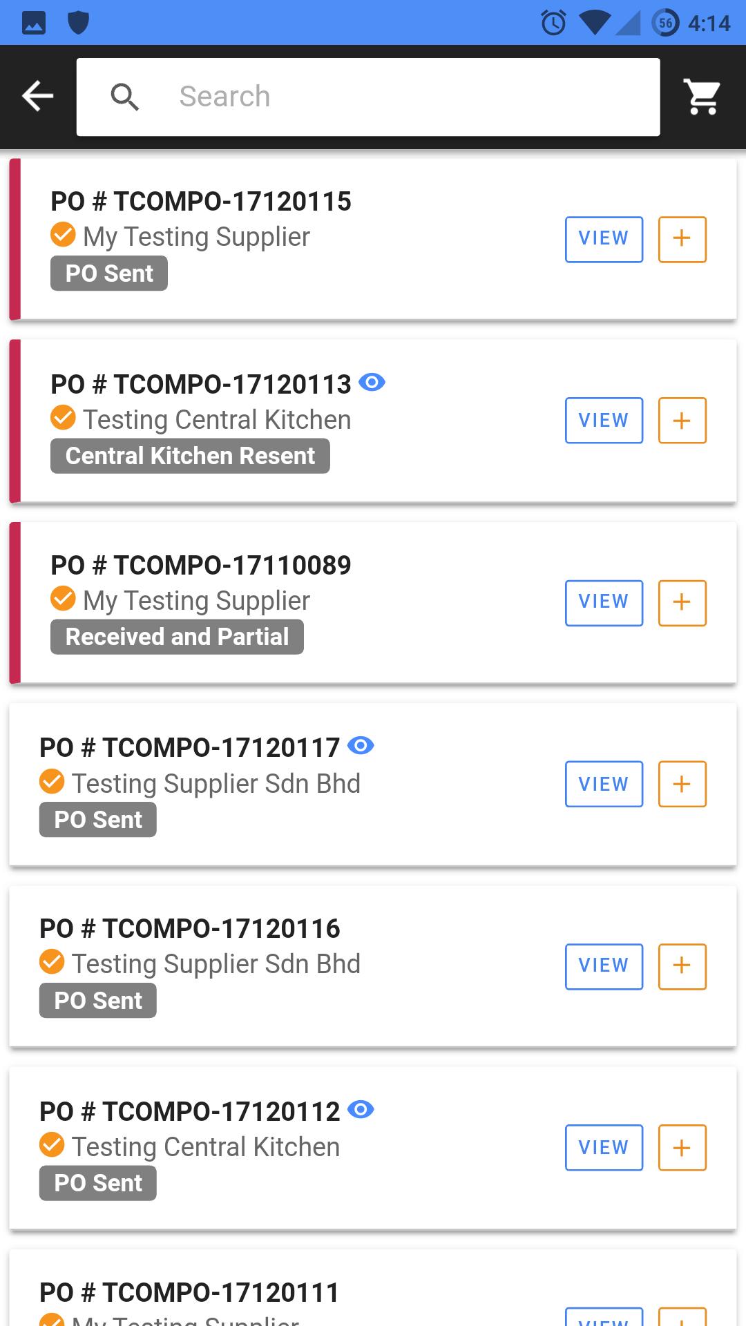Expand PO TCOMPO-17120113 using plus icon
This screenshot has width=746, height=1326.
[x=682, y=420]
